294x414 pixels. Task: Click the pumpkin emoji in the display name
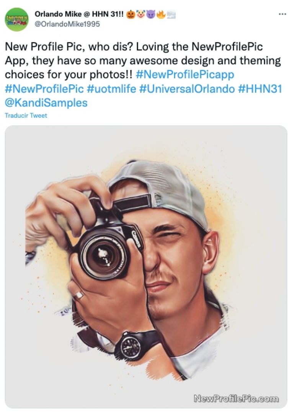131,15
